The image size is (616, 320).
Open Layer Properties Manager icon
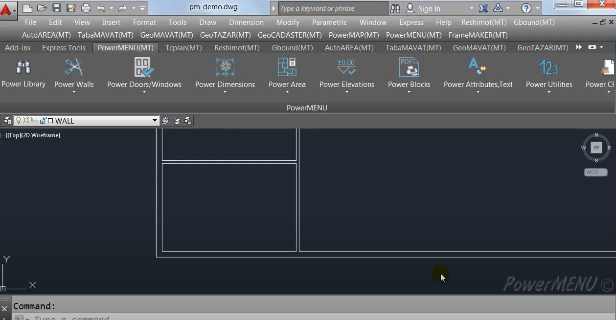click(7, 121)
